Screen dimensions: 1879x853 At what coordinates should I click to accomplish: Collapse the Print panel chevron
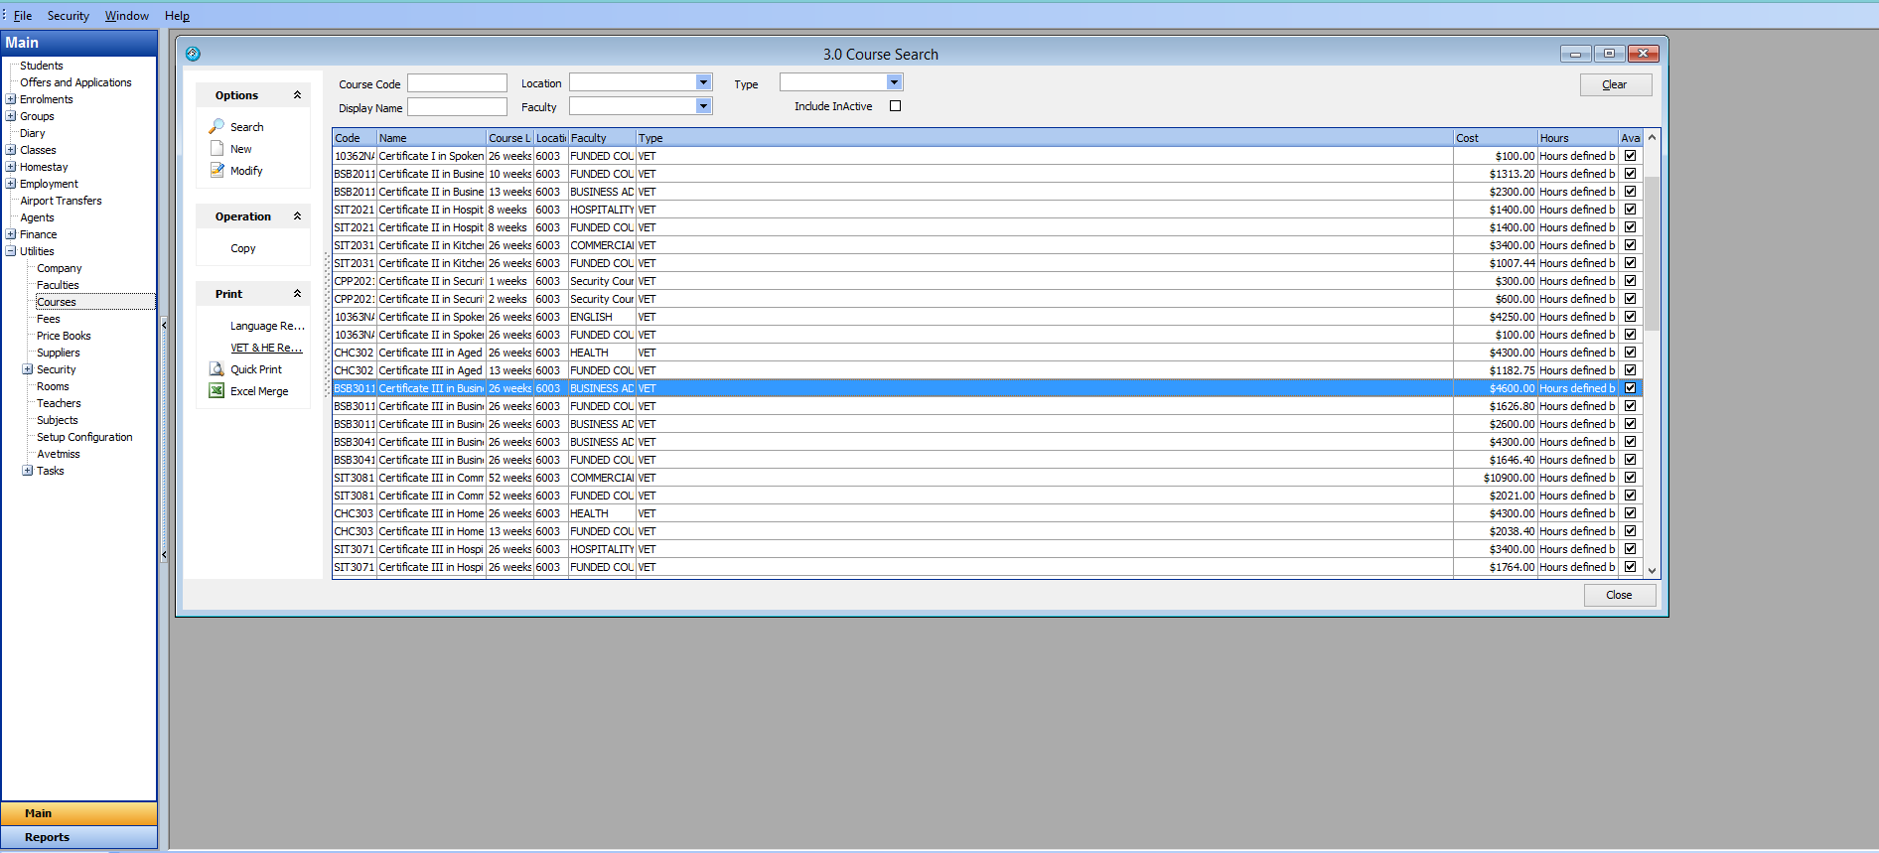pos(297,294)
